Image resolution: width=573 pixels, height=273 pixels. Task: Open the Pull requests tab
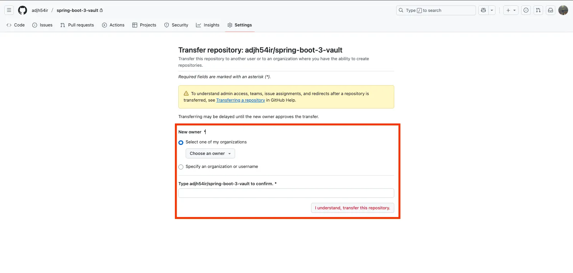point(77,25)
